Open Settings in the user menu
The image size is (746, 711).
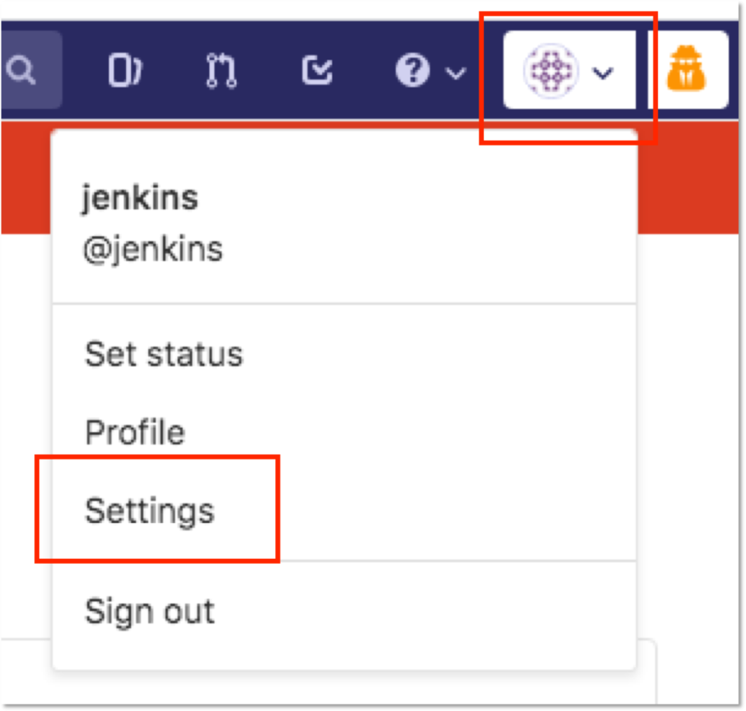click(x=149, y=511)
